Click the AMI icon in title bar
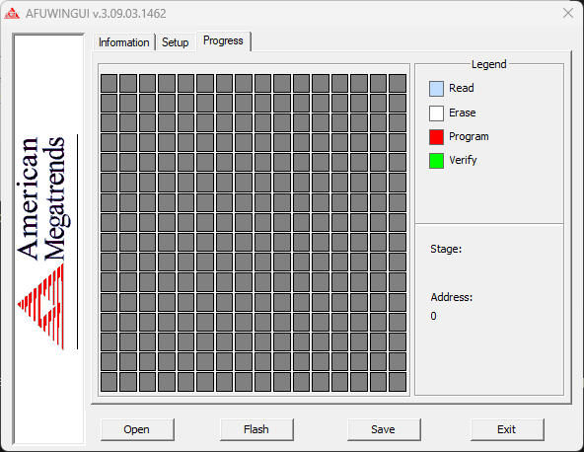This screenshot has height=452, width=584. pyautogui.click(x=12, y=14)
